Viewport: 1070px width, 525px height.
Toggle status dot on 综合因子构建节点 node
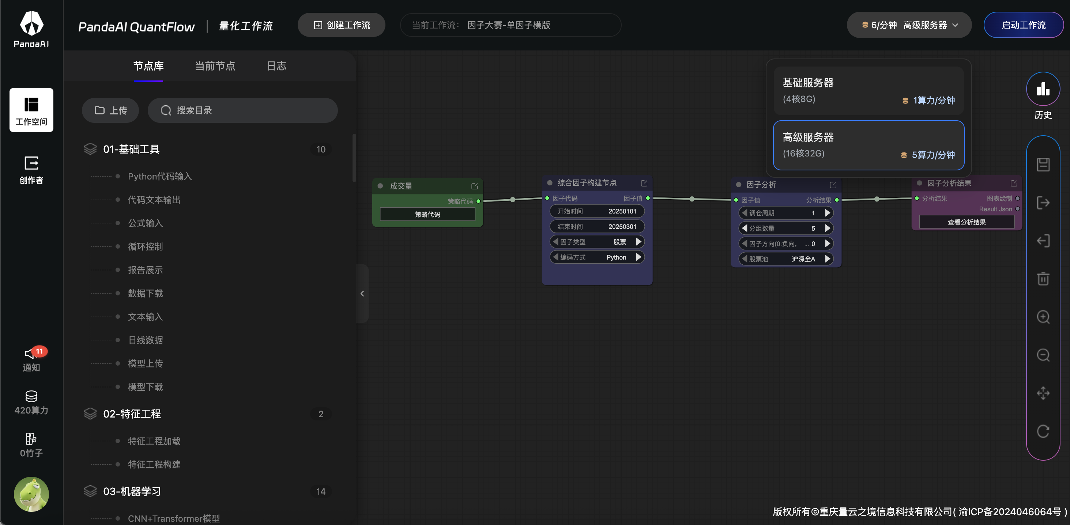[x=550, y=183]
